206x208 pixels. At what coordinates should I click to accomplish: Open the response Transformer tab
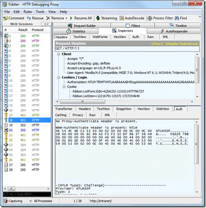click(64, 109)
